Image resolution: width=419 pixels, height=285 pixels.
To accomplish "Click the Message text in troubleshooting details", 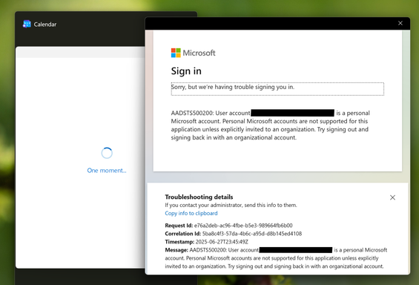I will pos(276,258).
